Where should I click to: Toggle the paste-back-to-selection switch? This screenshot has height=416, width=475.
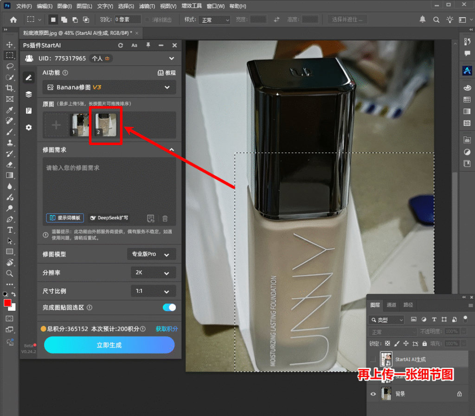click(x=169, y=307)
